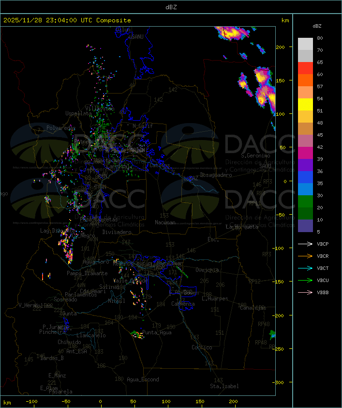342x408 pixels.
Task: Click the dBZ header above the color scale
Action: tap(317, 26)
